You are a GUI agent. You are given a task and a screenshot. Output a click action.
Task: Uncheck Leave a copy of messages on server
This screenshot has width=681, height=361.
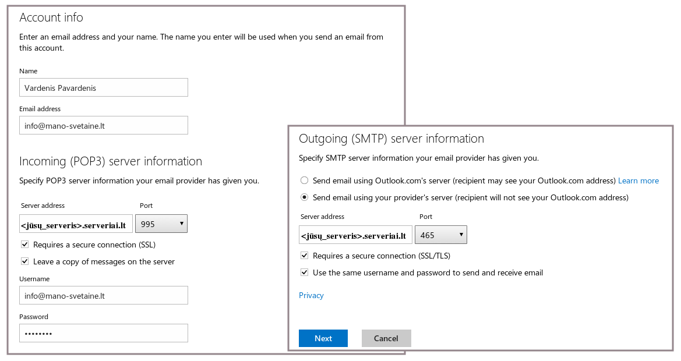(x=24, y=261)
